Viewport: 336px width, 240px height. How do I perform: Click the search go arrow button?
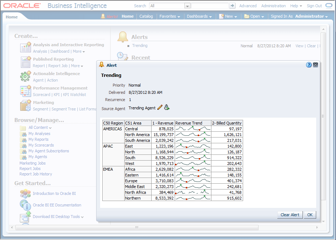pyautogui.click(x=232, y=6)
